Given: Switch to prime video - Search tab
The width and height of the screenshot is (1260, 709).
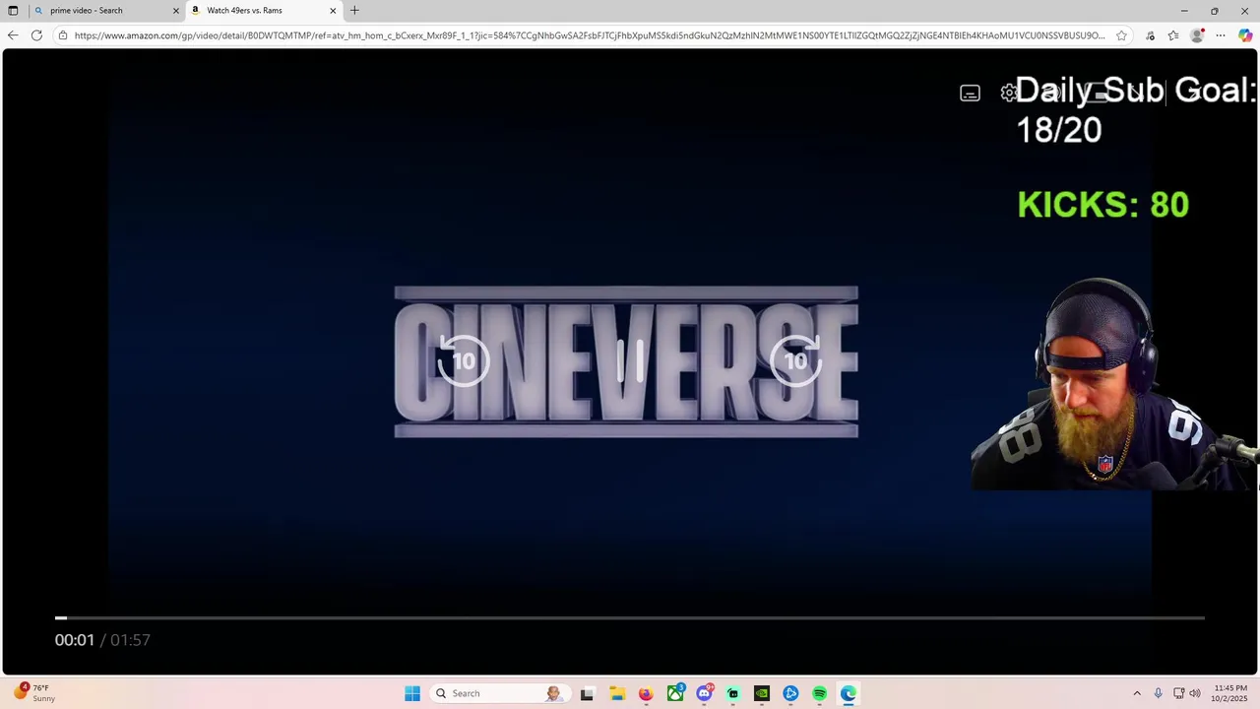Looking at the screenshot, I should [x=106, y=11].
